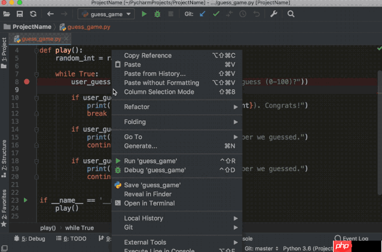Open the 6: TODO tool window

[71, 239]
